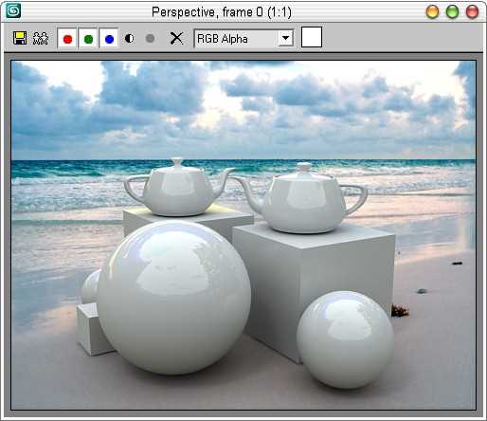Toggle the red channel display

click(x=67, y=39)
